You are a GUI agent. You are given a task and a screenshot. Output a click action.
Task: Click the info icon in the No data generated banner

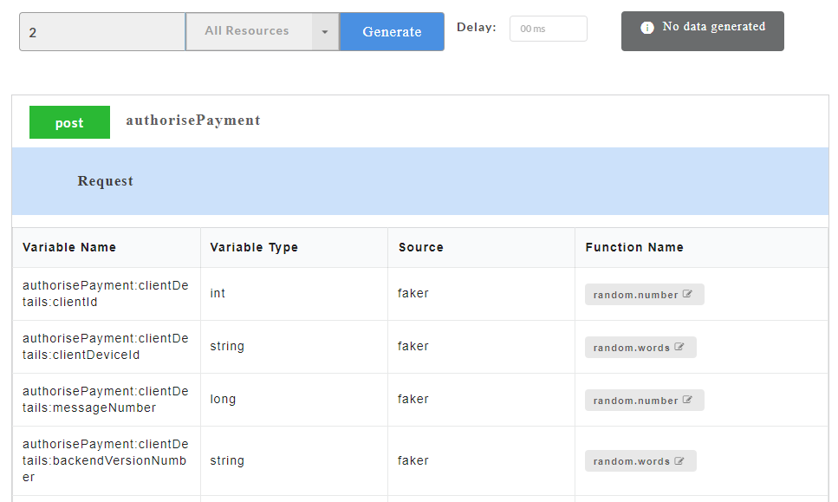click(x=648, y=27)
